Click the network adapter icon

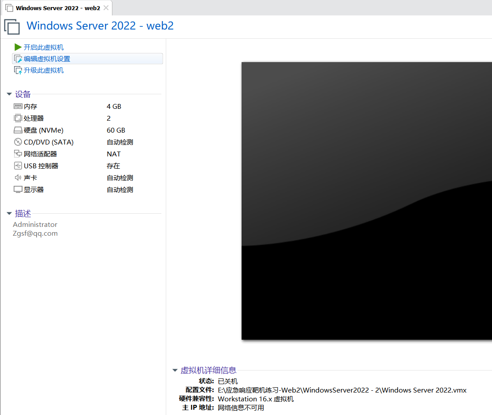pyautogui.click(x=18, y=154)
